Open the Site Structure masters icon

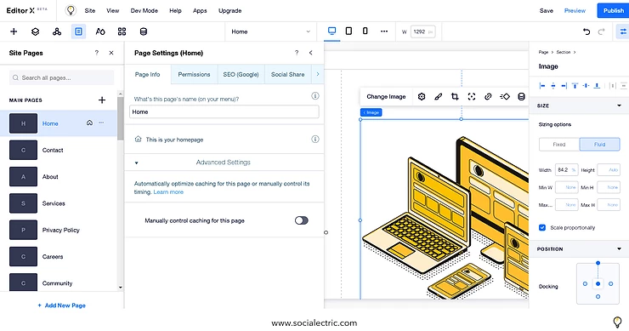57,31
